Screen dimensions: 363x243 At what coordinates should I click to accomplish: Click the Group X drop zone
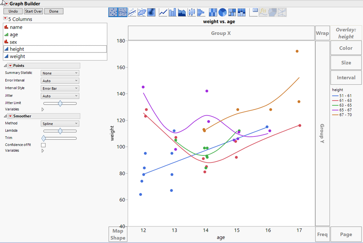pyautogui.click(x=221, y=33)
